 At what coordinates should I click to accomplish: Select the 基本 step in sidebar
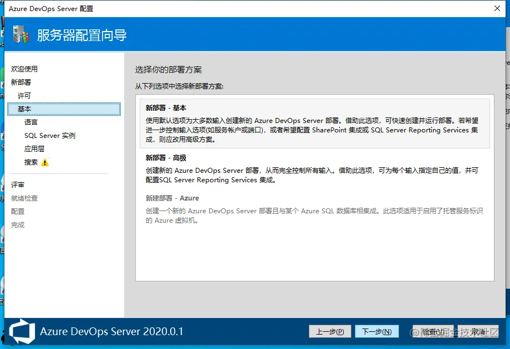pos(64,109)
